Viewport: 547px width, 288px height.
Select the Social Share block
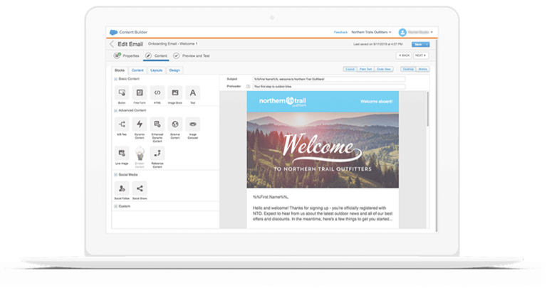pyautogui.click(x=140, y=188)
